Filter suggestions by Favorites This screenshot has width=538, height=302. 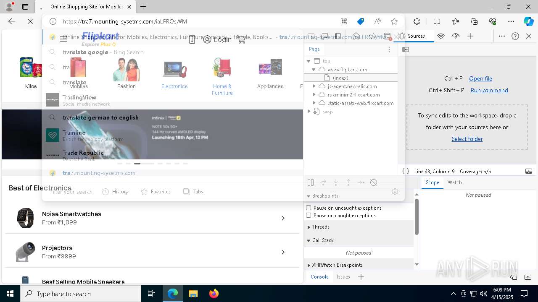156,192
